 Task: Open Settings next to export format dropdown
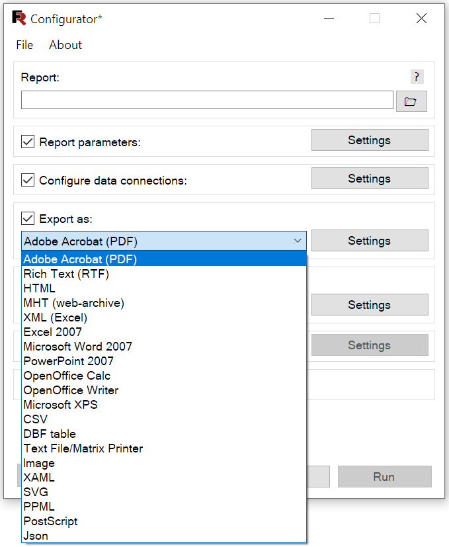pyautogui.click(x=370, y=240)
